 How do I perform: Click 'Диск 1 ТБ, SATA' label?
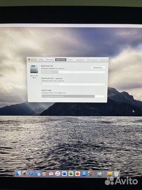(34, 77)
